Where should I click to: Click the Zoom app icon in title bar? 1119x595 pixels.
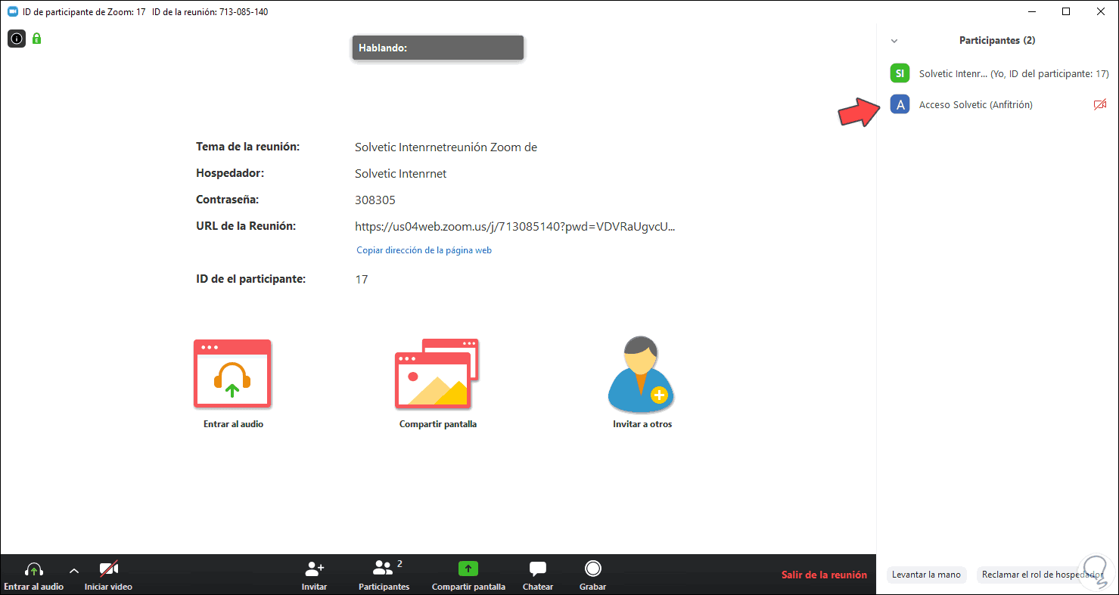point(12,12)
